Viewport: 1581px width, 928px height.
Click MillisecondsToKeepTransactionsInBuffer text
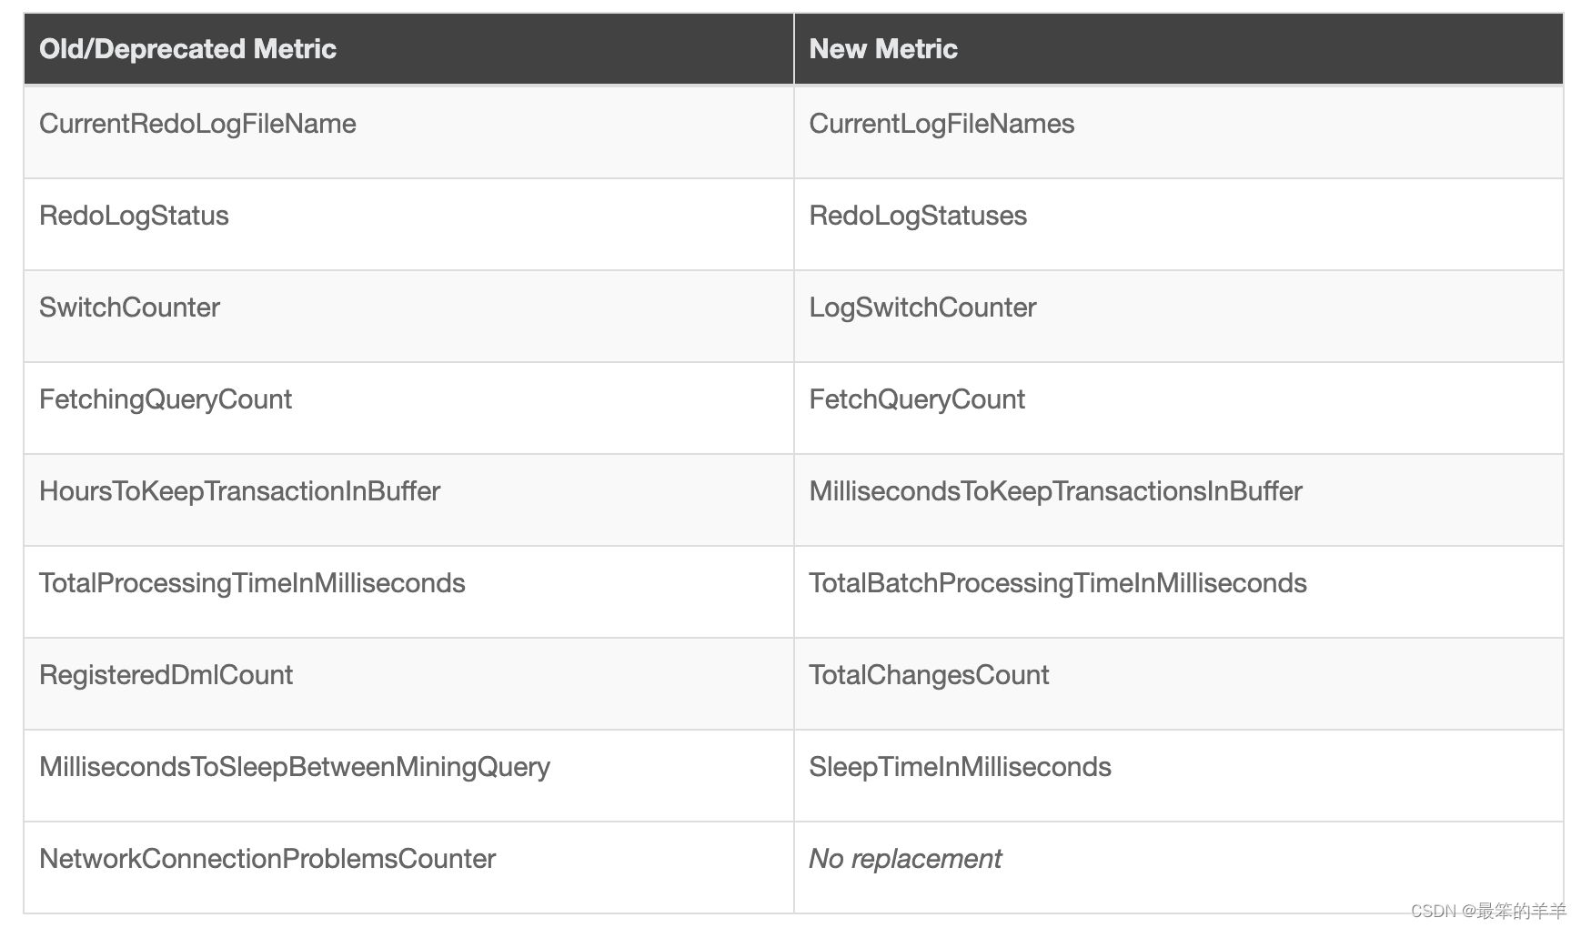[1055, 491]
